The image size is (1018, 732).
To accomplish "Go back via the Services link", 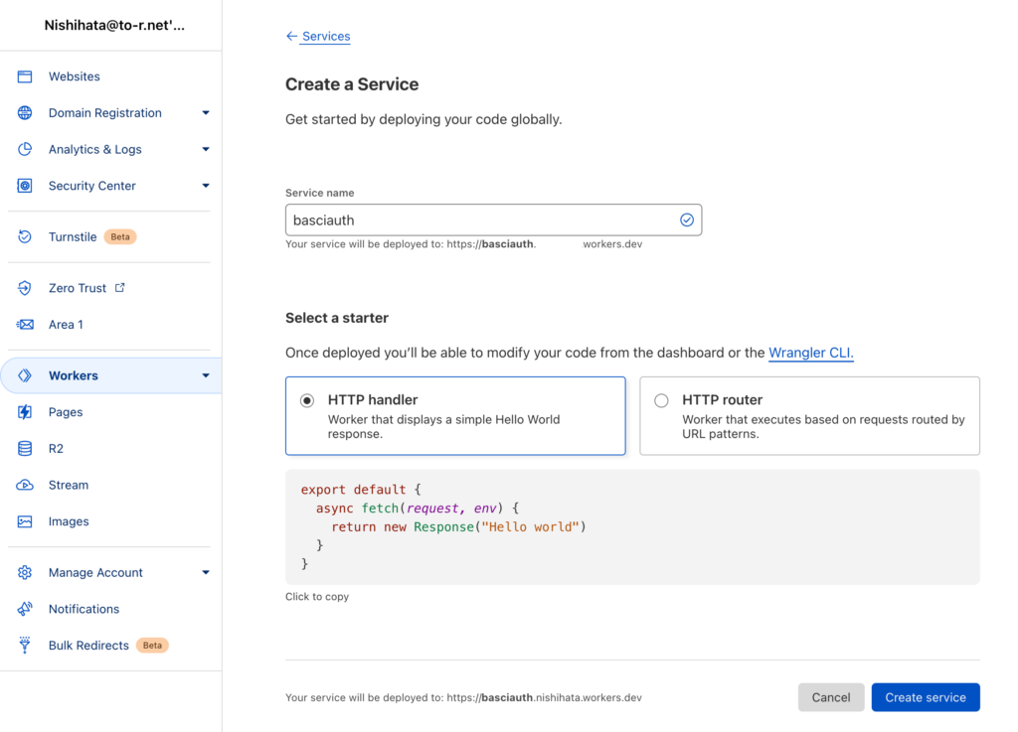I will coord(326,37).
